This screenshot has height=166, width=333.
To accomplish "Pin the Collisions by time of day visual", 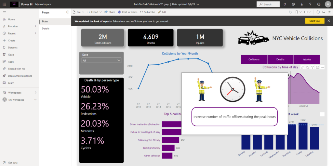I will (302, 67).
